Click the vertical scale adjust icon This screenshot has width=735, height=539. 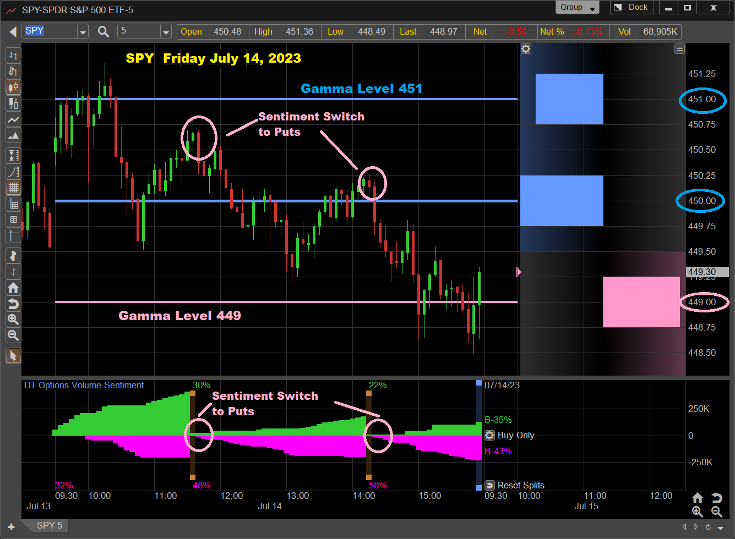[13, 156]
